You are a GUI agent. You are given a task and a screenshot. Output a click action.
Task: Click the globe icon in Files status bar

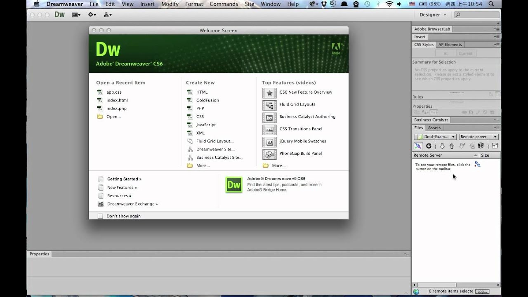coord(416,292)
